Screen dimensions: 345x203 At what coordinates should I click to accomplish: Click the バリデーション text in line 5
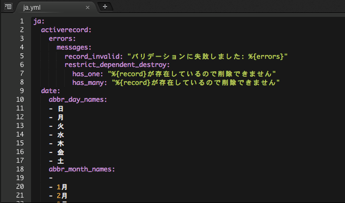[159, 57]
